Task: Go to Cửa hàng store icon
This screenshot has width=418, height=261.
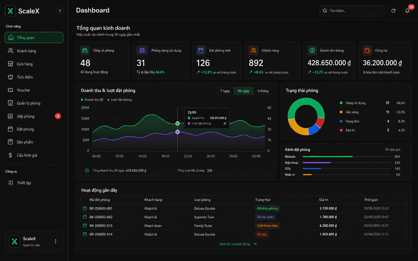Action: (11, 64)
